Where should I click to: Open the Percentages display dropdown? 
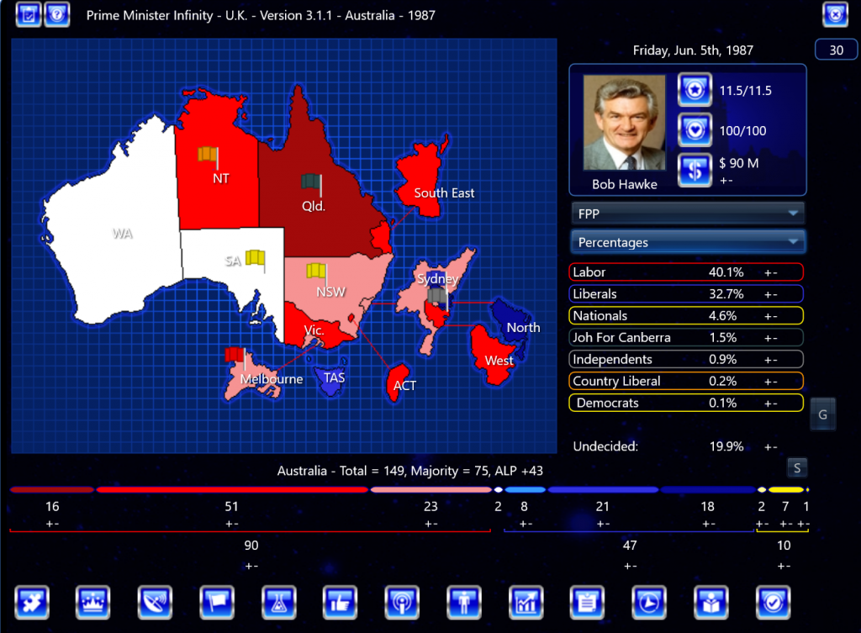(x=687, y=242)
